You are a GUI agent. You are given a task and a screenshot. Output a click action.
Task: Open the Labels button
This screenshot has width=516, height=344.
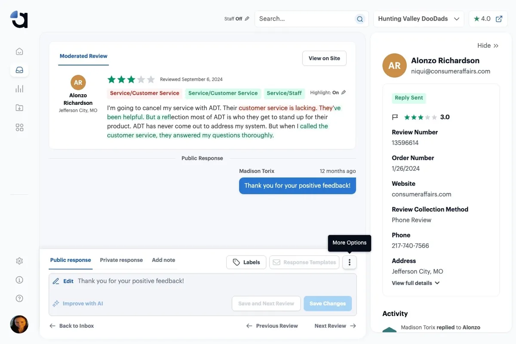pos(246,262)
